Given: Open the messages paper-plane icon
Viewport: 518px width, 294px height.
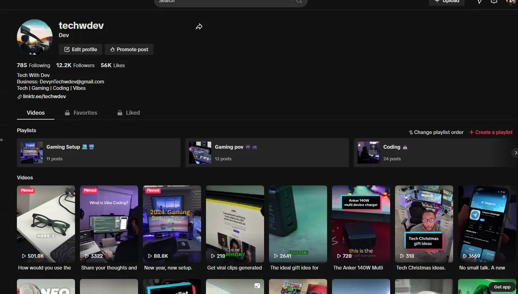Looking at the screenshot, I should (479, 2).
